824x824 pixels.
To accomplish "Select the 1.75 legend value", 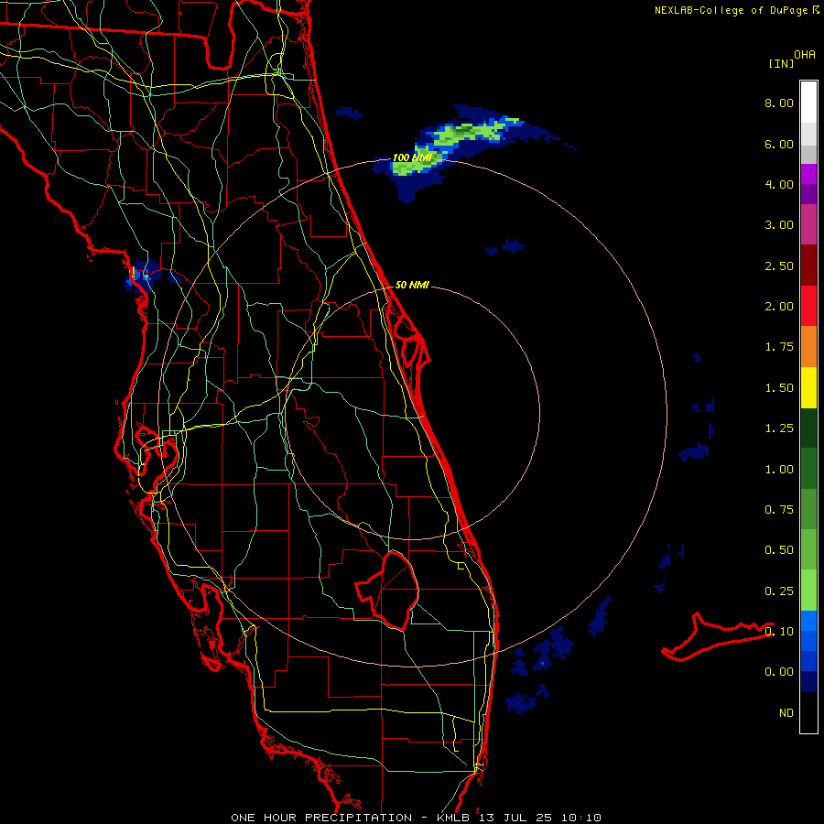I will [x=779, y=347].
